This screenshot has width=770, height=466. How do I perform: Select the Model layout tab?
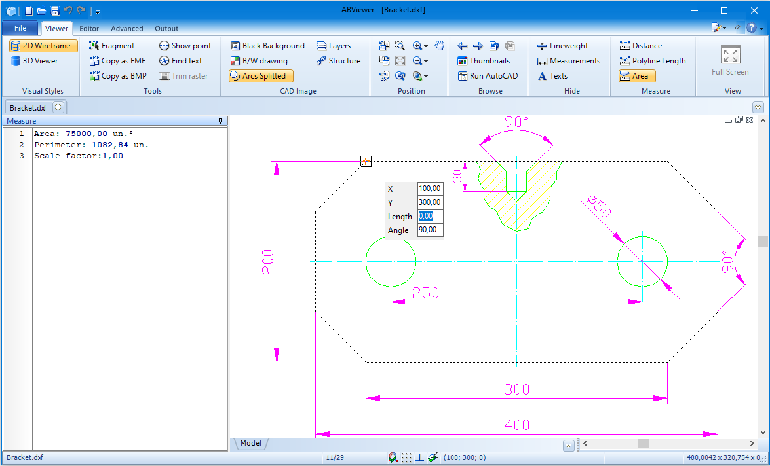click(251, 443)
